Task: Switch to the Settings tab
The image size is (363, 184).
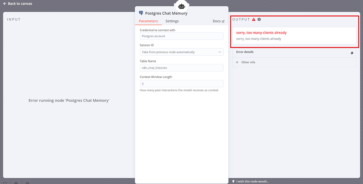Action: point(172,21)
